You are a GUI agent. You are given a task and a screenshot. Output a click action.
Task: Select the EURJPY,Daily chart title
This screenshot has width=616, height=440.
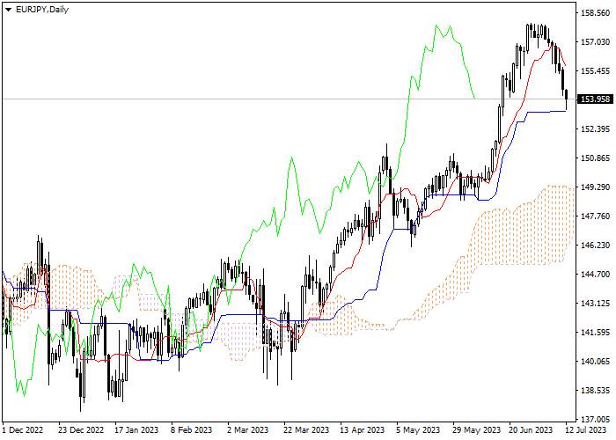click(42, 10)
